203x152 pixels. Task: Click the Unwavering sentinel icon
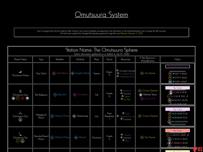(x=74, y=116)
